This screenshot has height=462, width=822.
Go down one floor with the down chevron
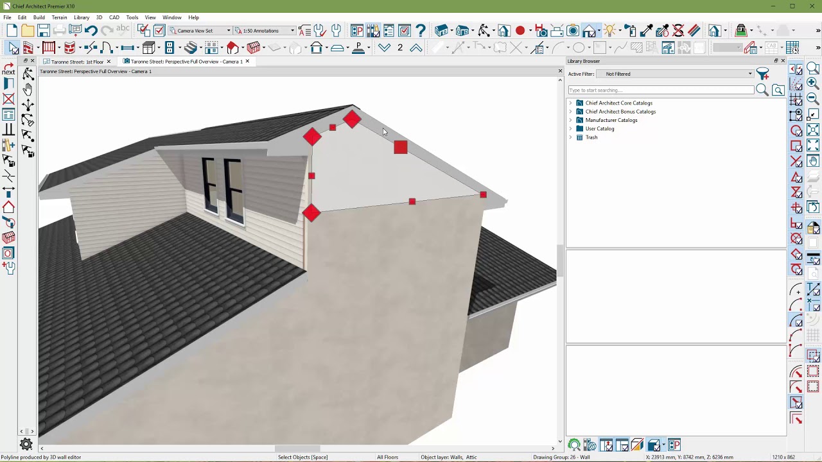pyautogui.click(x=384, y=48)
